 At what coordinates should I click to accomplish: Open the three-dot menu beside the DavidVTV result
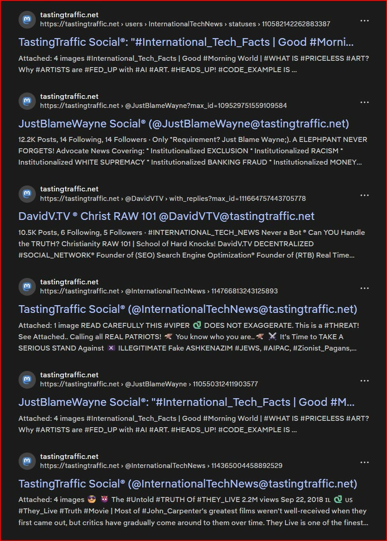[x=365, y=195]
